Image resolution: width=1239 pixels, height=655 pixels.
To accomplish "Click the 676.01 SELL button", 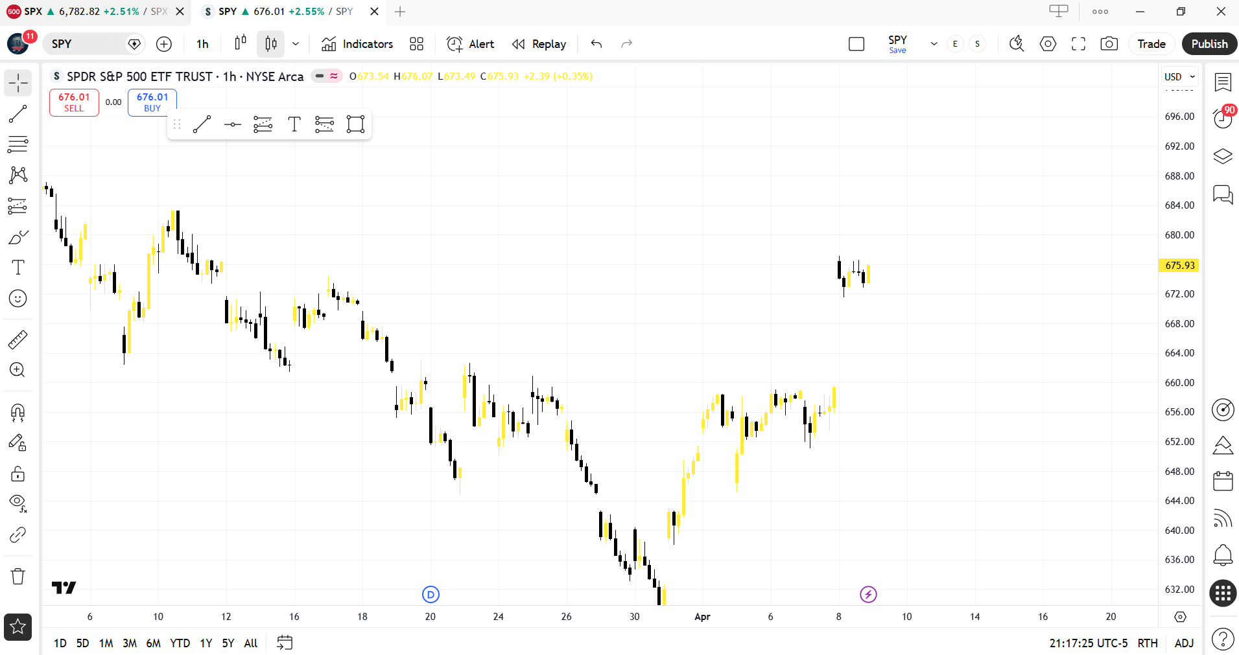I will pyautogui.click(x=74, y=102).
